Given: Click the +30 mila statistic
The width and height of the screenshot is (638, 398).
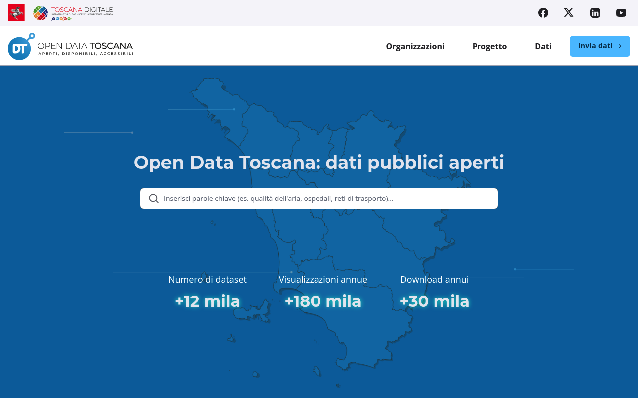Looking at the screenshot, I should [x=434, y=301].
